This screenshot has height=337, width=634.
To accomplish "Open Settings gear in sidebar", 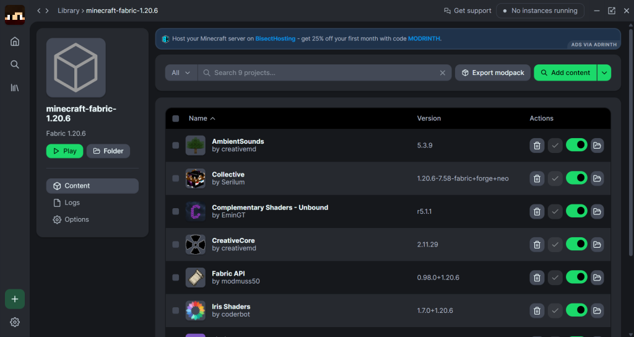I will [15, 322].
